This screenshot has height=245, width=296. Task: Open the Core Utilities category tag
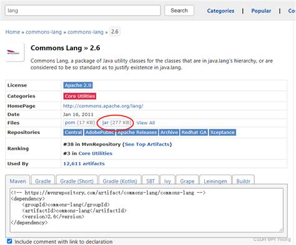pos(80,96)
